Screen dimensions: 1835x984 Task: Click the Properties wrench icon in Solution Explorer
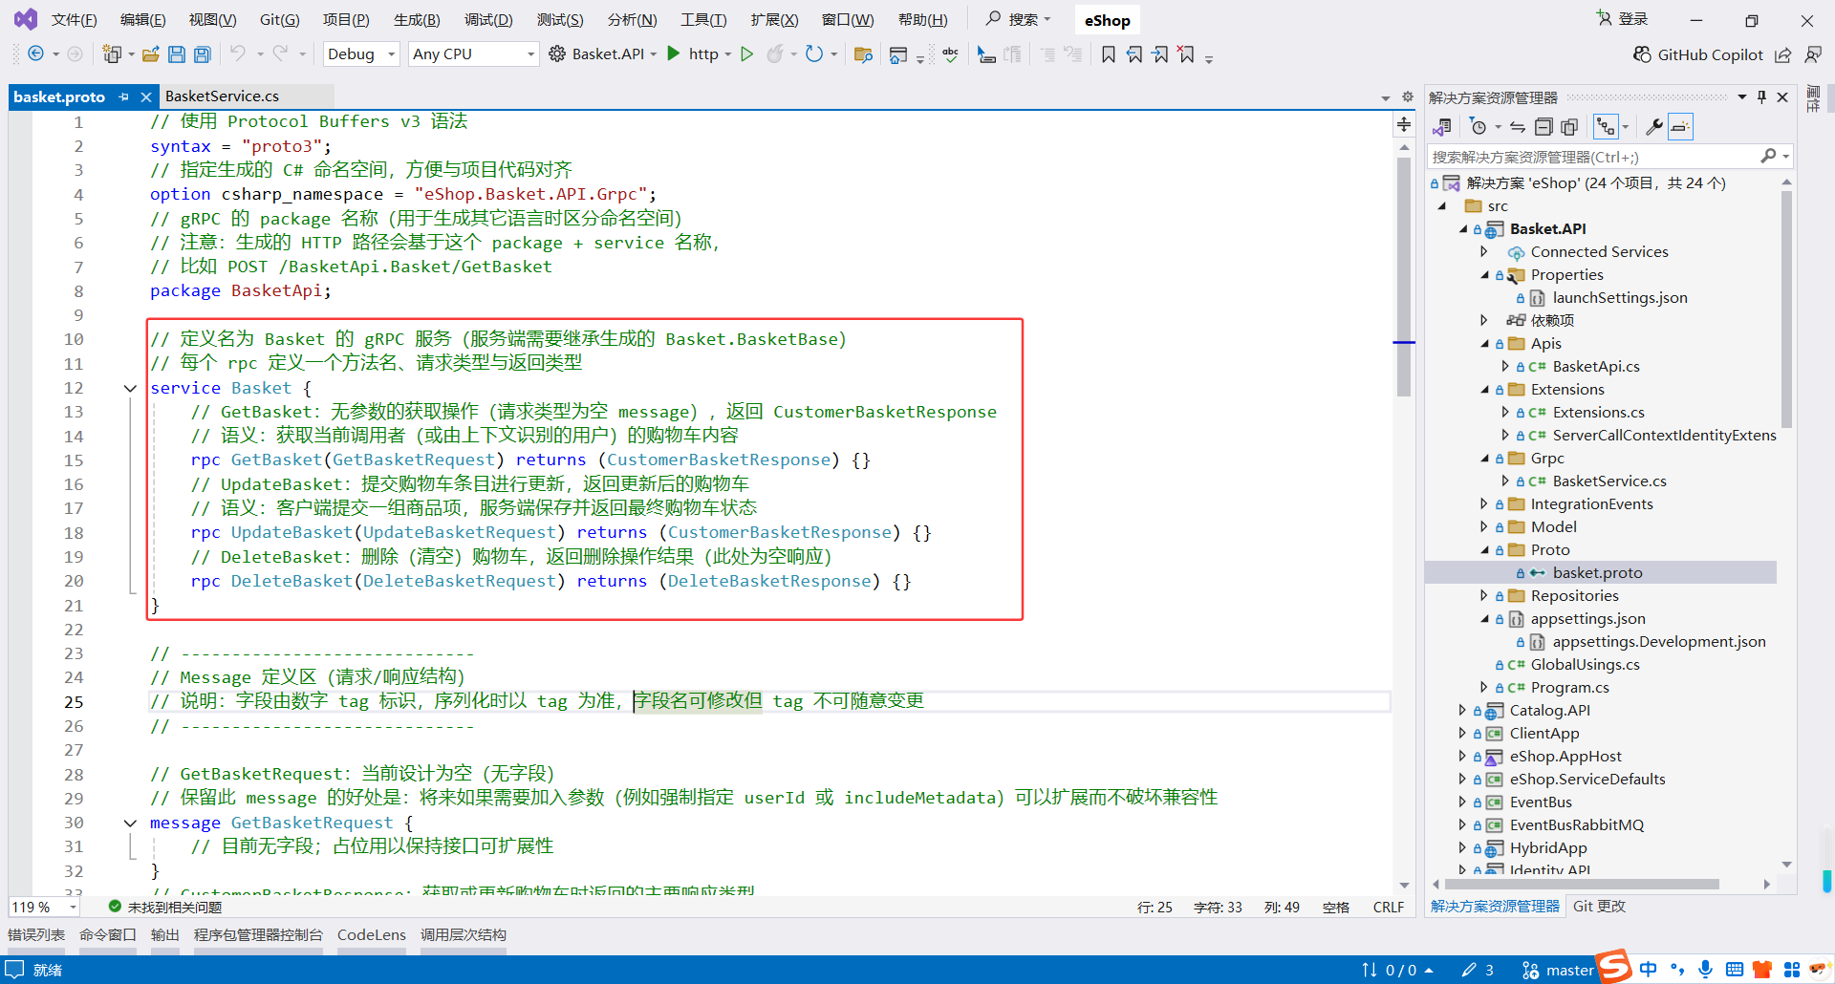click(1655, 126)
